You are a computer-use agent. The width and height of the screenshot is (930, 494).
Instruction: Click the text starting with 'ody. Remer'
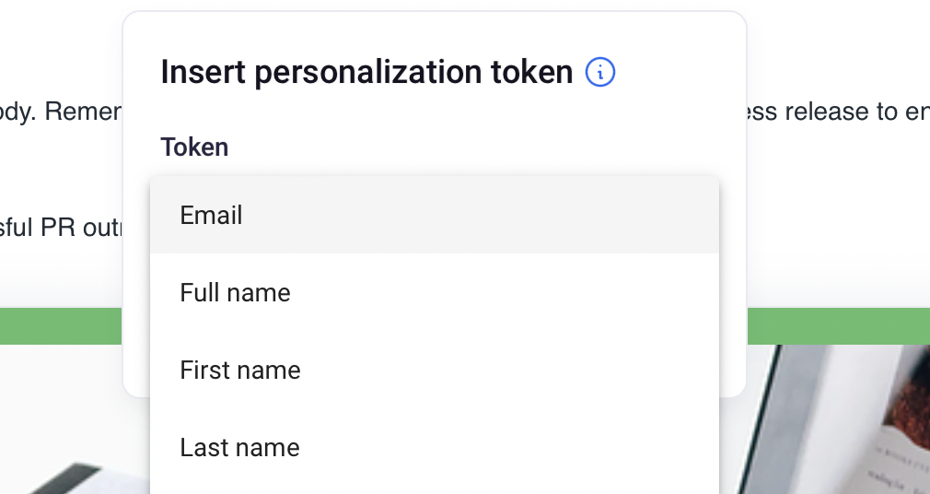[61, 112]
